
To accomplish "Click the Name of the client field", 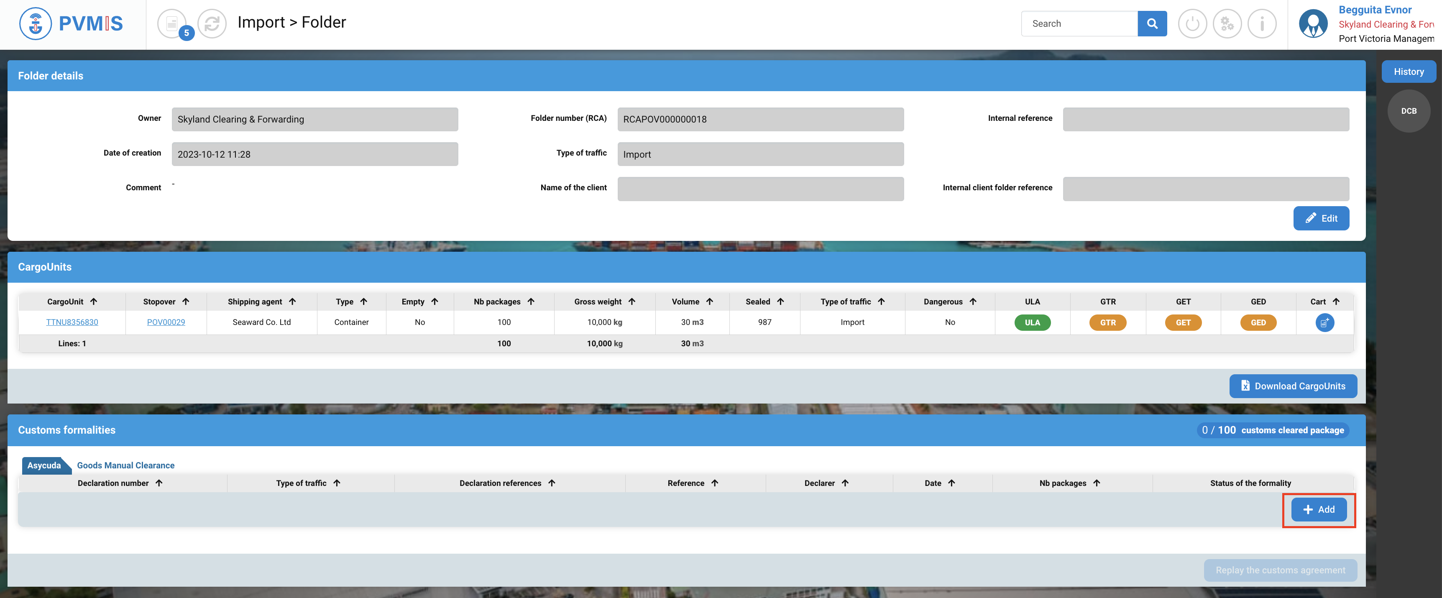I will (x=760, y=189).
